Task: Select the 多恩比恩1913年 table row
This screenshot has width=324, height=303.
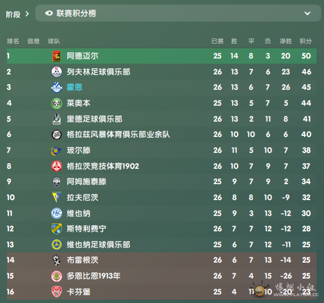Action: pos(162,276)
